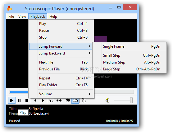Close the Stereoscopic Player window
Screen dimensions: 173x133
click(130, 7)
